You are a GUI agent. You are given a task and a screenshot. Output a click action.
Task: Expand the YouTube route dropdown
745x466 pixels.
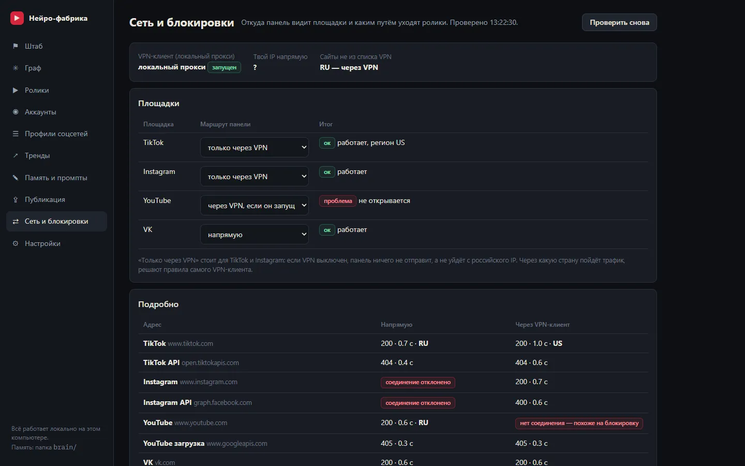click(255, 206)
